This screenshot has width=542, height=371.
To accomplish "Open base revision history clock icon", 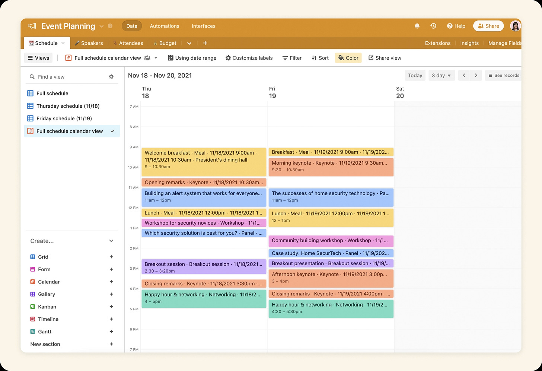I will point(433,26).
